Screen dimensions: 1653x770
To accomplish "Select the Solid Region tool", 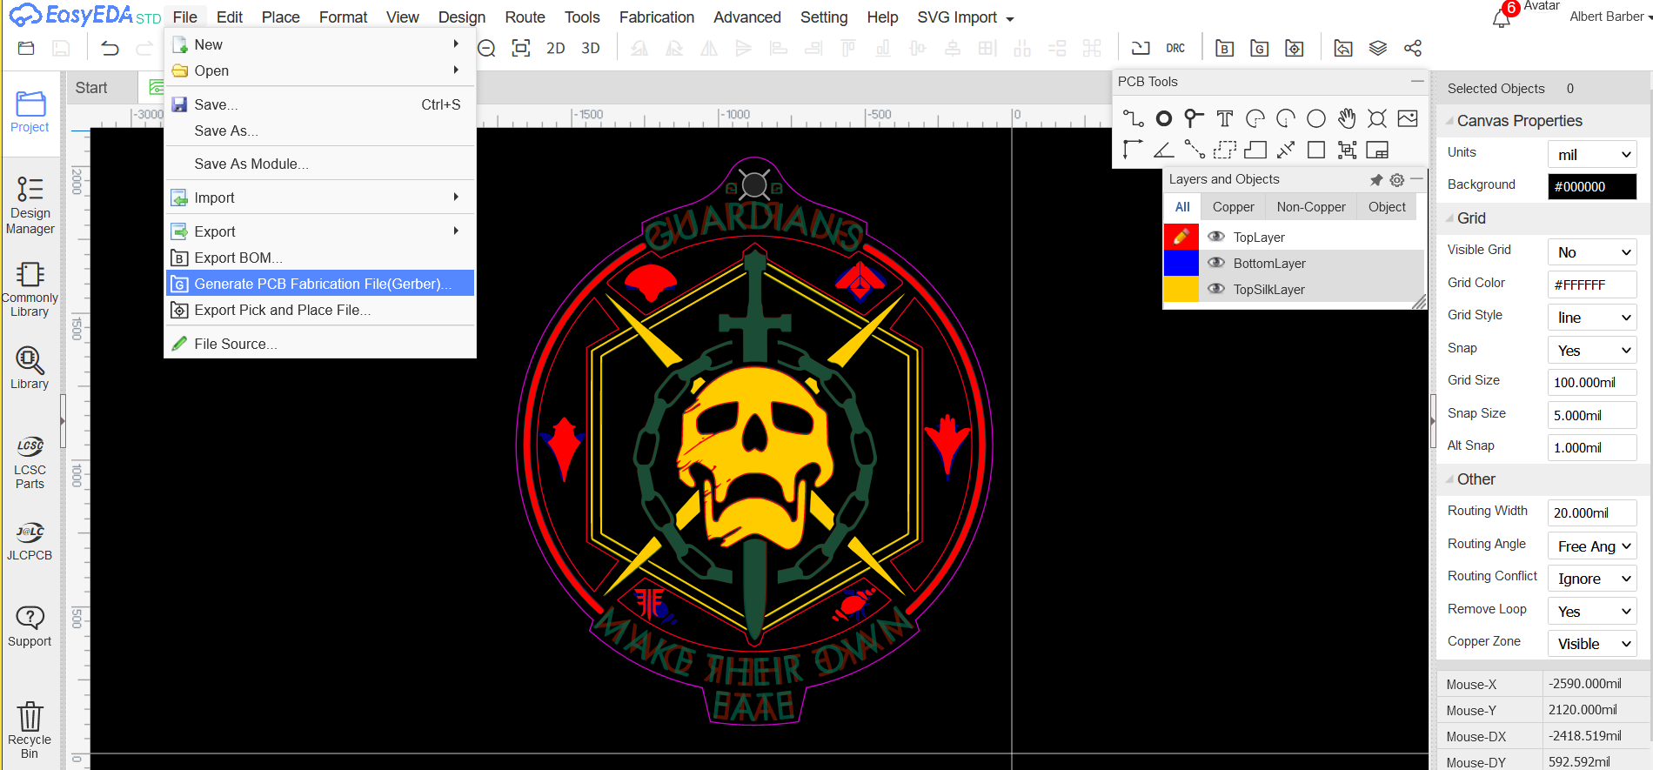I will [x=1255, y=150].
